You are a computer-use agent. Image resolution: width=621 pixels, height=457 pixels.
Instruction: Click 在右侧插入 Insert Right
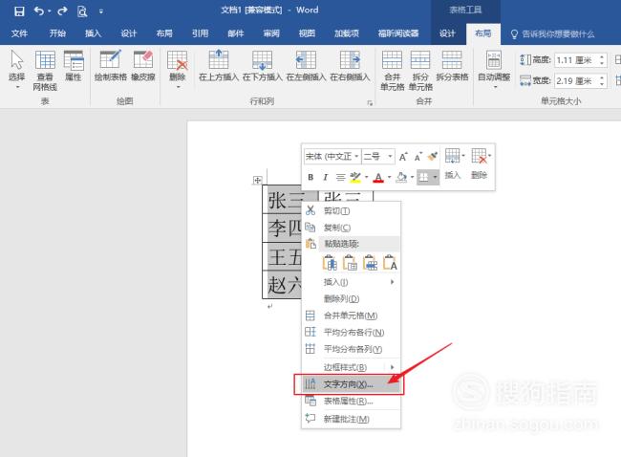(x=350, y=66)
